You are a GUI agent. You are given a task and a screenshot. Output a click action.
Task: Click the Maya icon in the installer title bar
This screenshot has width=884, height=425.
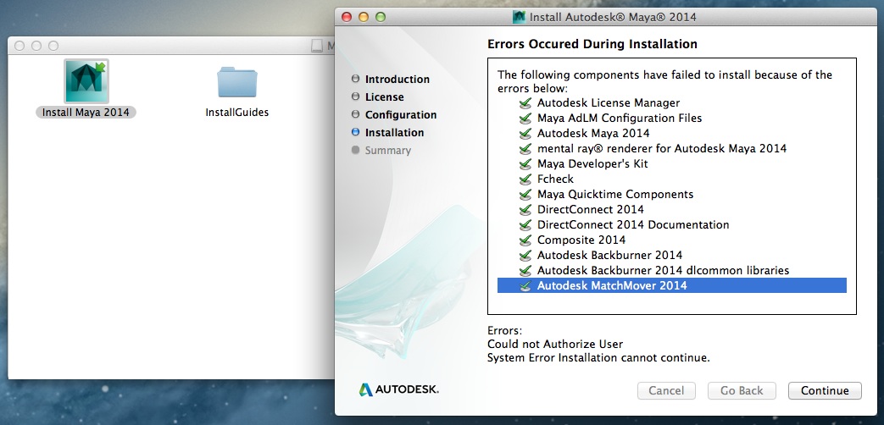519,17
